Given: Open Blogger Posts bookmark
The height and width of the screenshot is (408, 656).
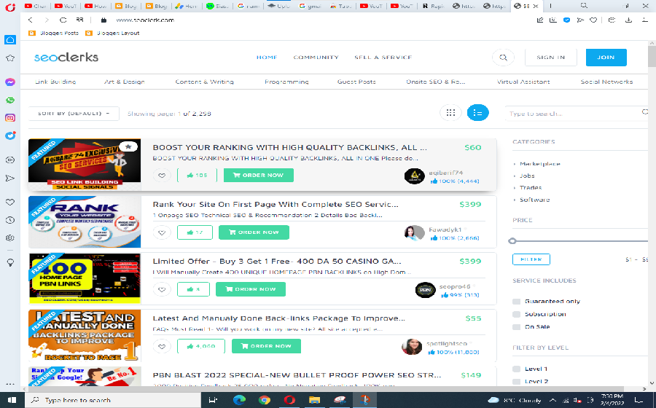Looking at the screenshot, I should (53, 33).
